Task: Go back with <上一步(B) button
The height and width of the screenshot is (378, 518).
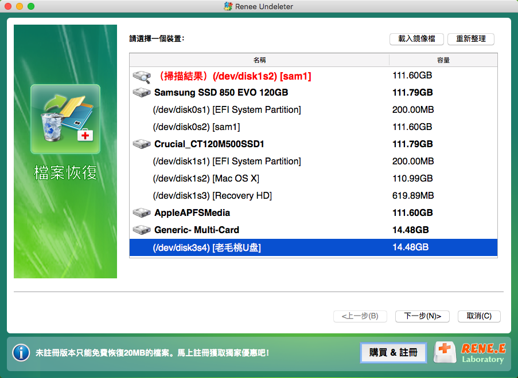Action: [x=360, y=316]
